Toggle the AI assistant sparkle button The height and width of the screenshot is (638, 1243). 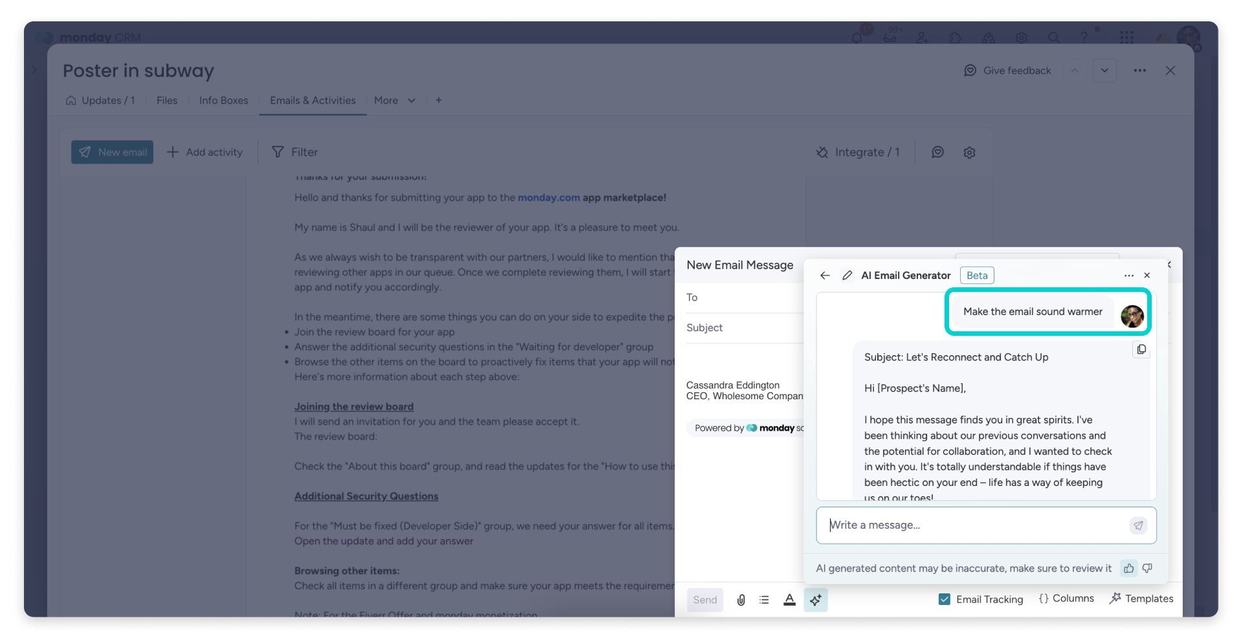pos(816,600)
